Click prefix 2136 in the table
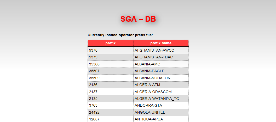The height and width of the screenshot is (122, 276). pos(111,85)
